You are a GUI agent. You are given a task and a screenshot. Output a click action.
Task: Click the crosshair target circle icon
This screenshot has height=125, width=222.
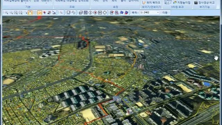coord(105,12)
